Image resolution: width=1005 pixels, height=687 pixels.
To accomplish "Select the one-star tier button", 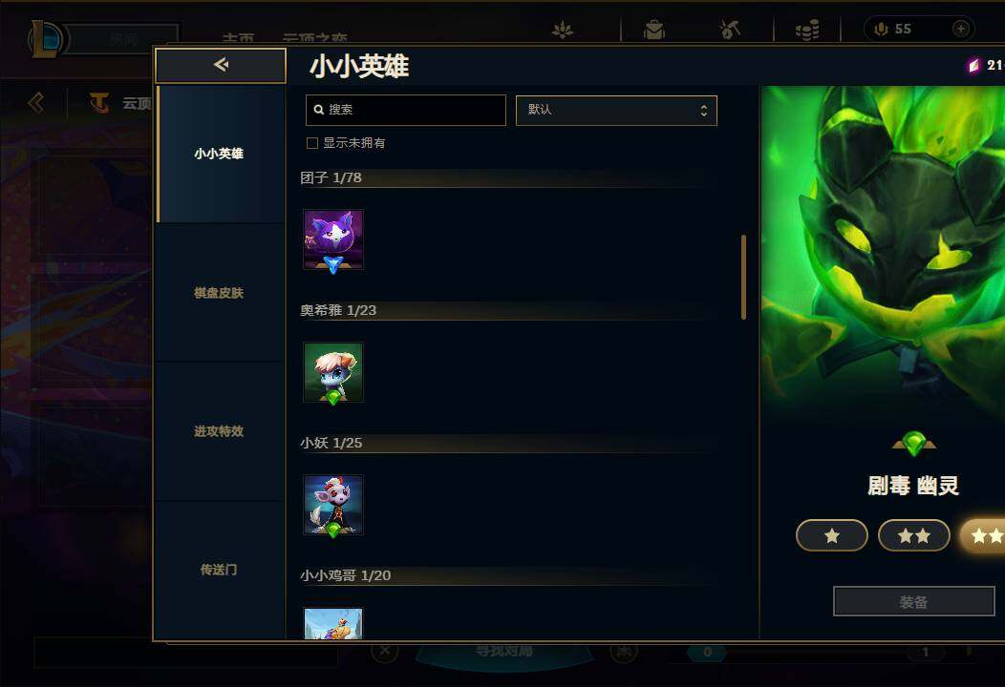I will (831, 535).
